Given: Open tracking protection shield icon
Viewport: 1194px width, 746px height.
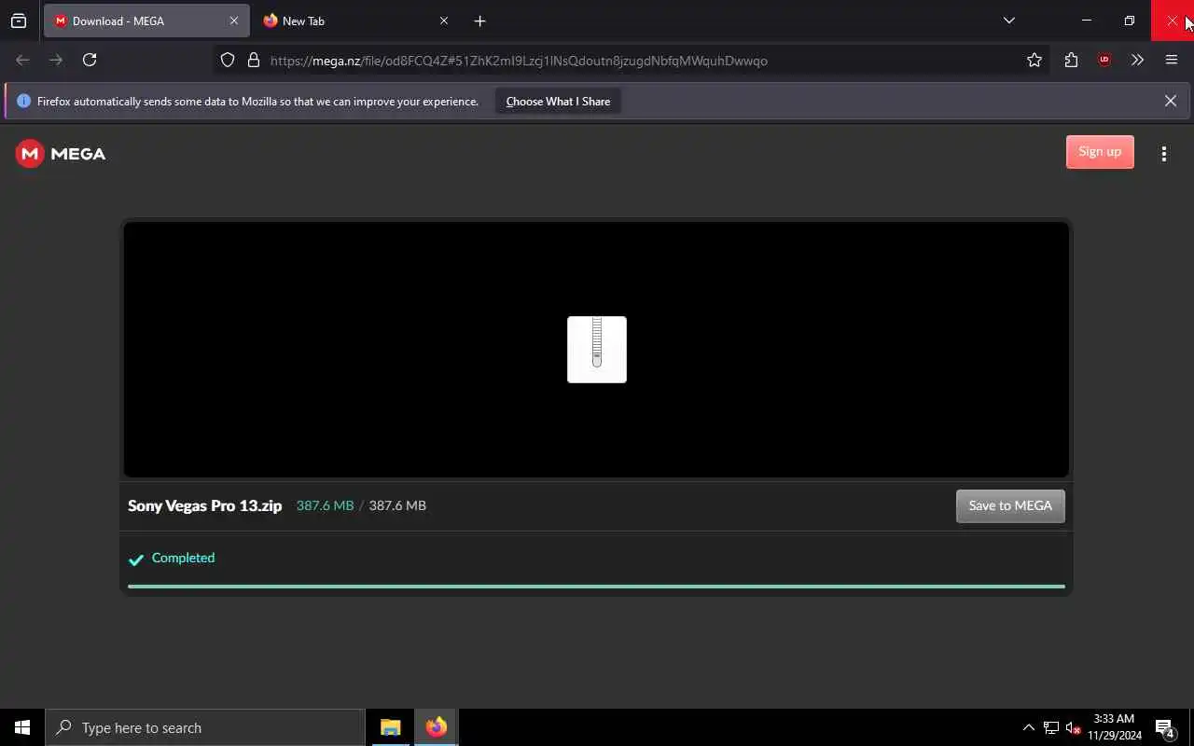Looking at the screenshot, I should pyautogui.click(x=228, y=60).
